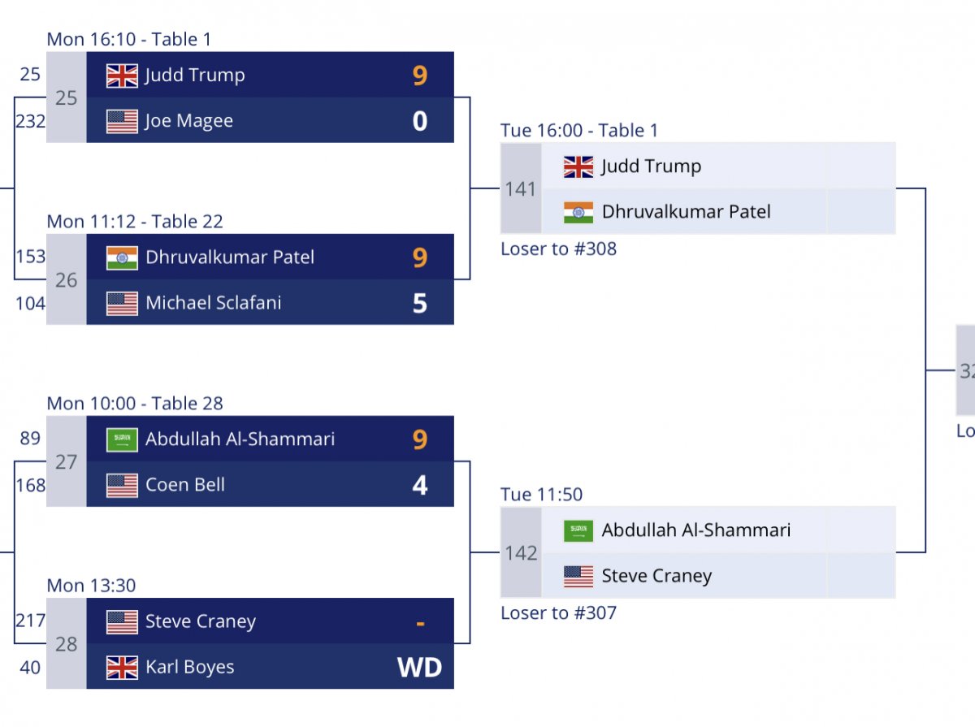The image size is (975, 727).
Task: Click Saudi flag beside Abdullah Al-Shammari in match 27
Action: tap(122, 439)
